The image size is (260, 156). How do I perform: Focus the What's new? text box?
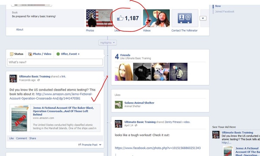[55, 62]
